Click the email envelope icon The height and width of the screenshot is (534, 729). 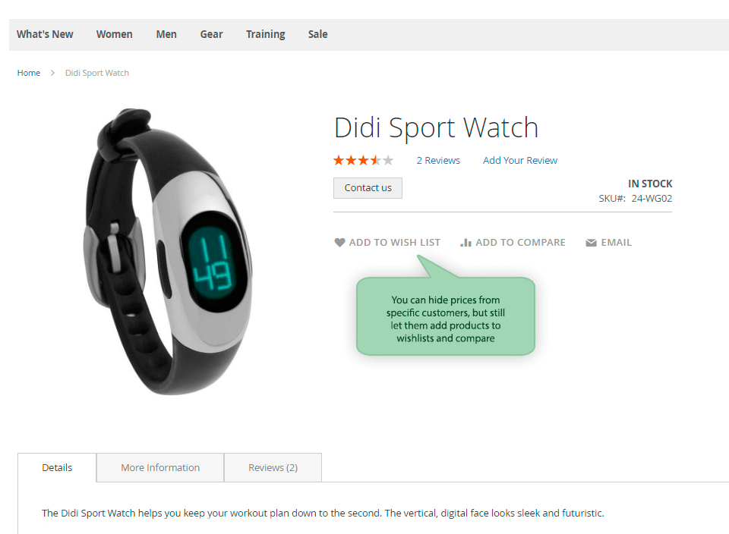coord(591,243)
